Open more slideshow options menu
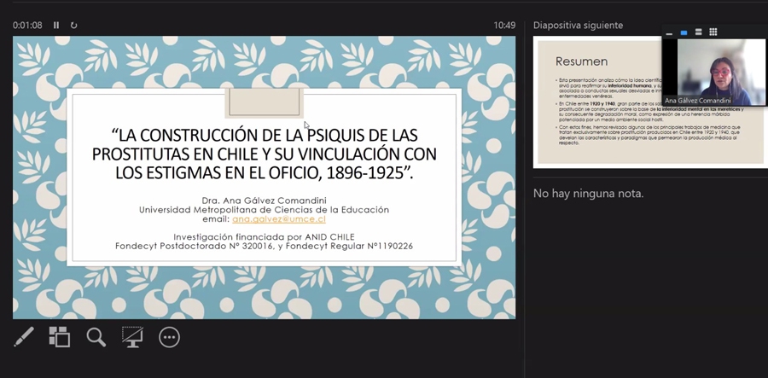Viewport: 768px width, 378px height. [170, 337]
